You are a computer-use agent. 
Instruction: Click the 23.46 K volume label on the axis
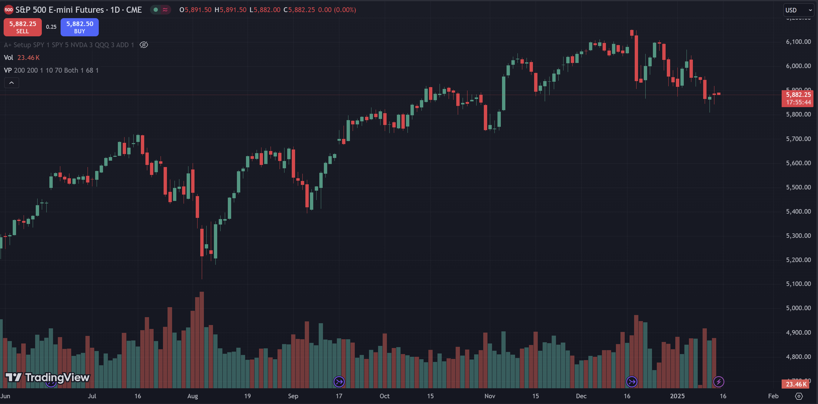796,384
